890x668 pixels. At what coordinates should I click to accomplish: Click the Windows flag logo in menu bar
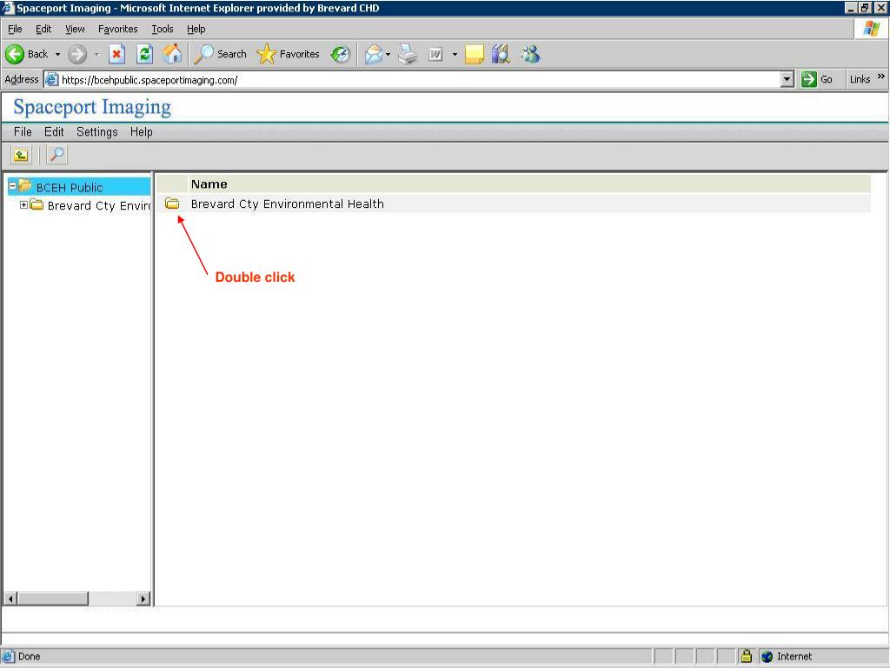coord(872,29)
